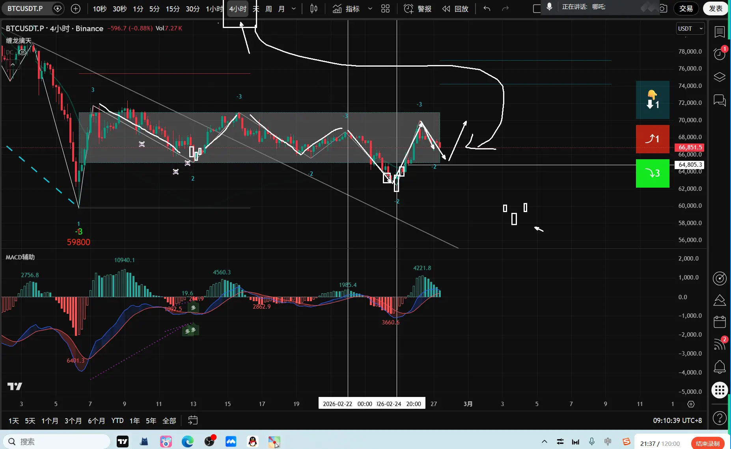The width and height of the screenshot is (731, 449).
Task: Click the microphone icon in speaking bar
Action: [549, 7]
